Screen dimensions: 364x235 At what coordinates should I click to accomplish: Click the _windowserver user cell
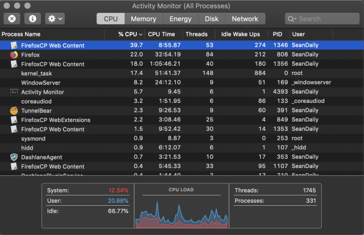tap(311, 83)
